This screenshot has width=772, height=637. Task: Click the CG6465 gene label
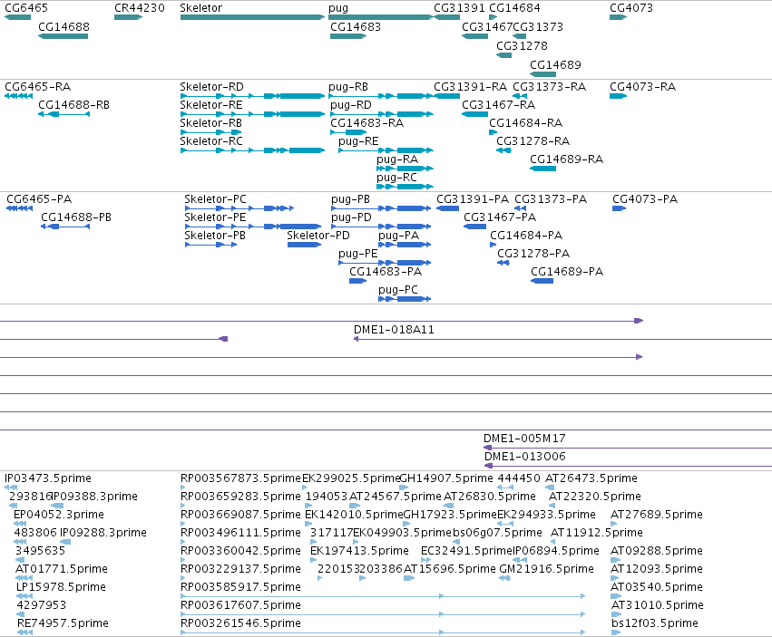tap(26, 8)
